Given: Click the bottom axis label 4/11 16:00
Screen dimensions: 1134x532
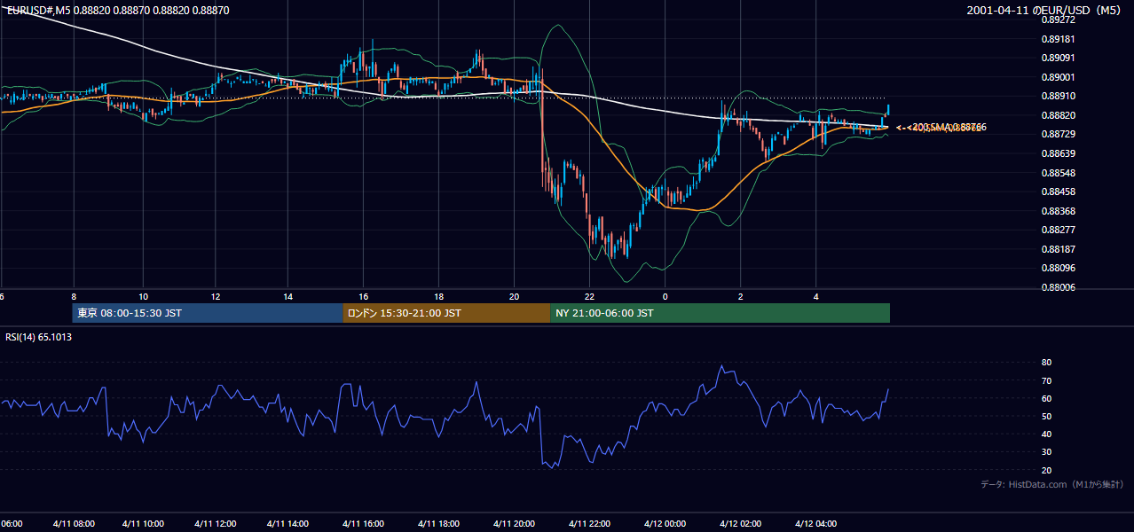Looking at the screenshot, I should (363, 523).
